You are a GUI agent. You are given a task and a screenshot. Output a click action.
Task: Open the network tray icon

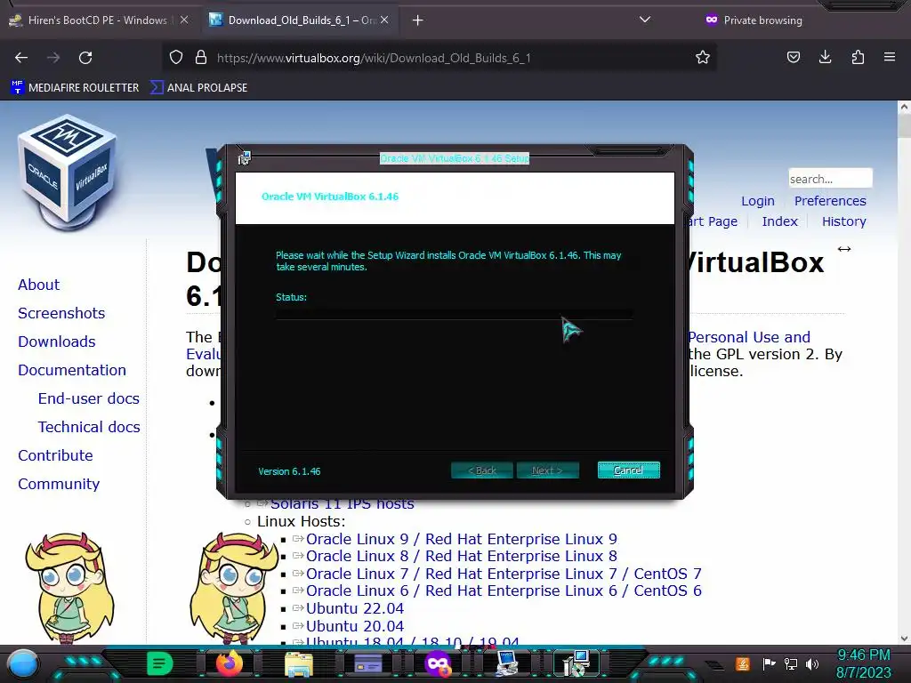pyautogui.click(x=791, y=663)
